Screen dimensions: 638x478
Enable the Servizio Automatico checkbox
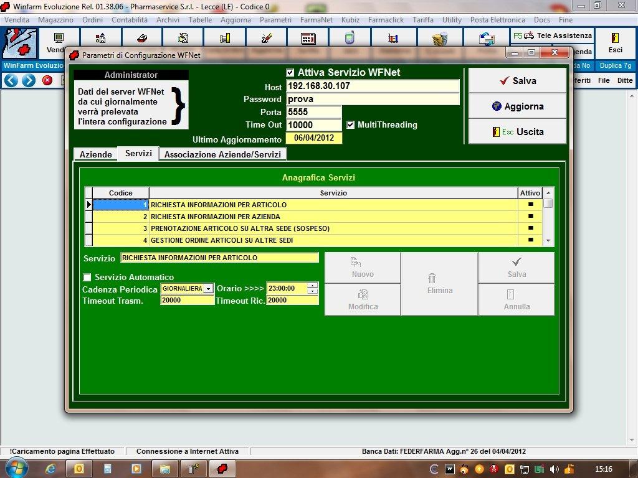click(88, 277)
